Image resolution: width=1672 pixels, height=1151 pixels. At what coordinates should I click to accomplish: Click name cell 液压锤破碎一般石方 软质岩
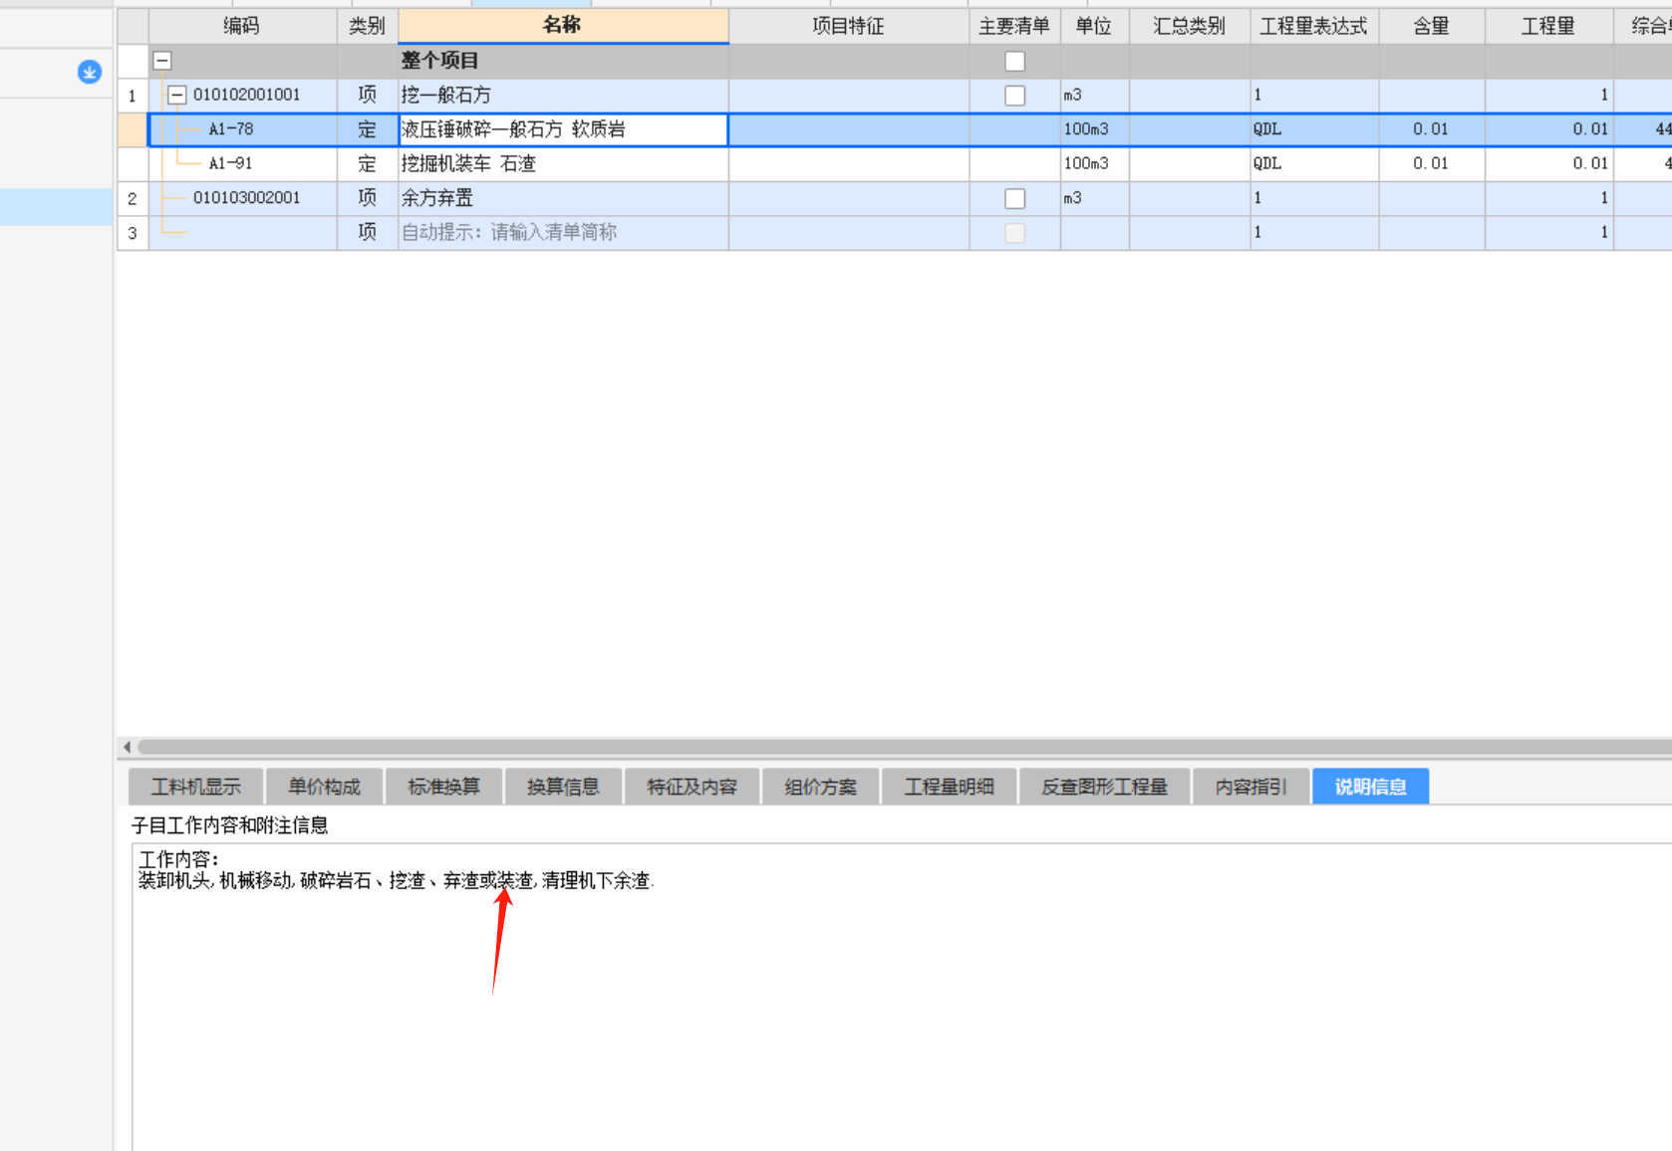pos(563,129)
